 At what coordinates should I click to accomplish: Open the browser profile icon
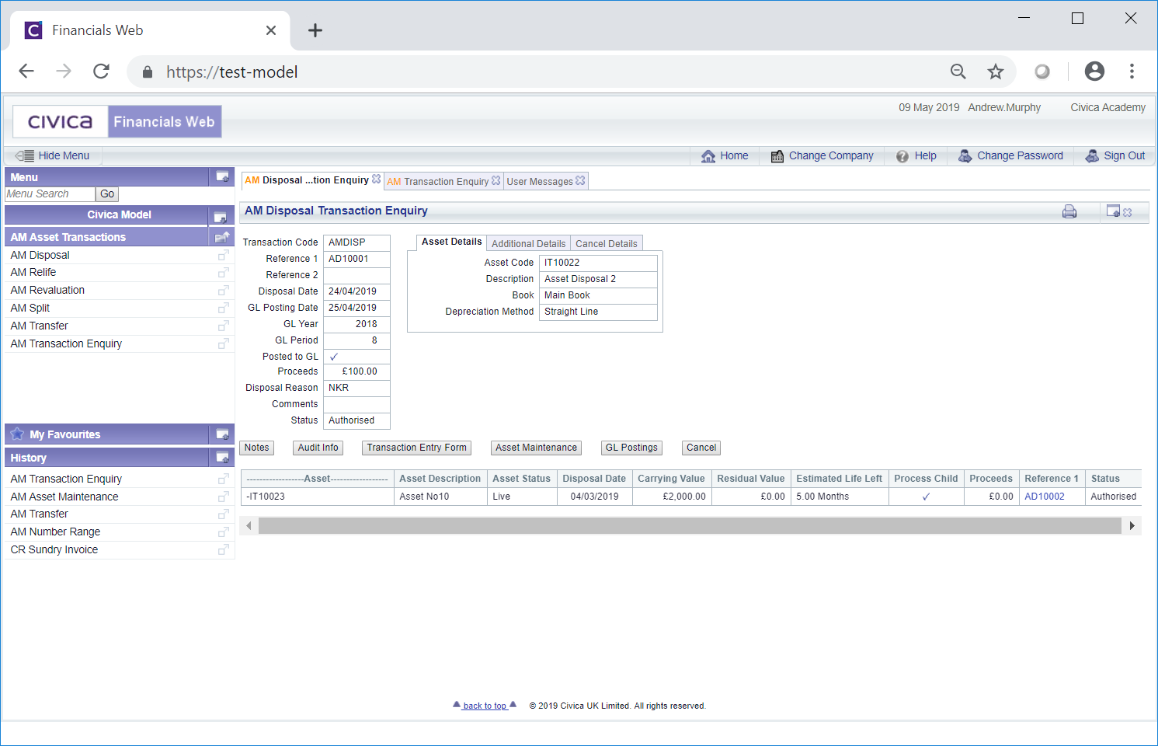[1094, 71]
